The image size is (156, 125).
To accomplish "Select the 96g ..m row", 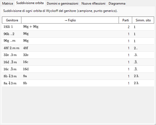I will [x=78, y=41].
